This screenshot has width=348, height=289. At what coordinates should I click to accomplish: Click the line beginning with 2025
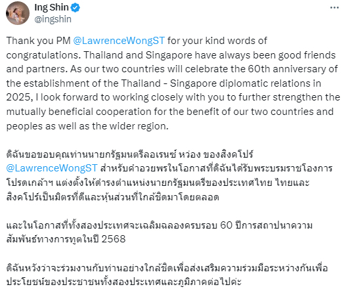pyautogui.click(x=173, y=98)
